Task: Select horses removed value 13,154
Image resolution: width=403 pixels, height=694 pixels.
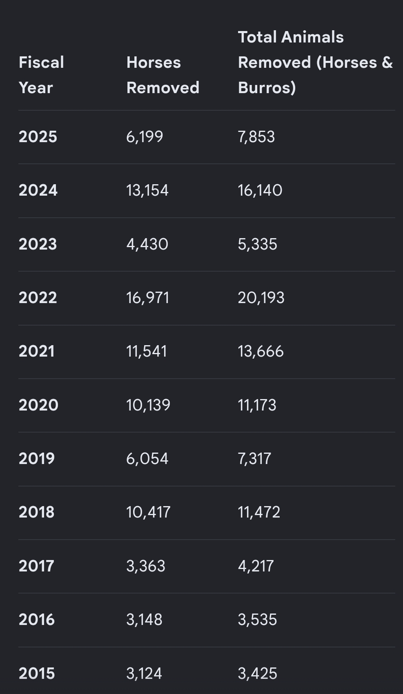Action: tap(147, 190)
